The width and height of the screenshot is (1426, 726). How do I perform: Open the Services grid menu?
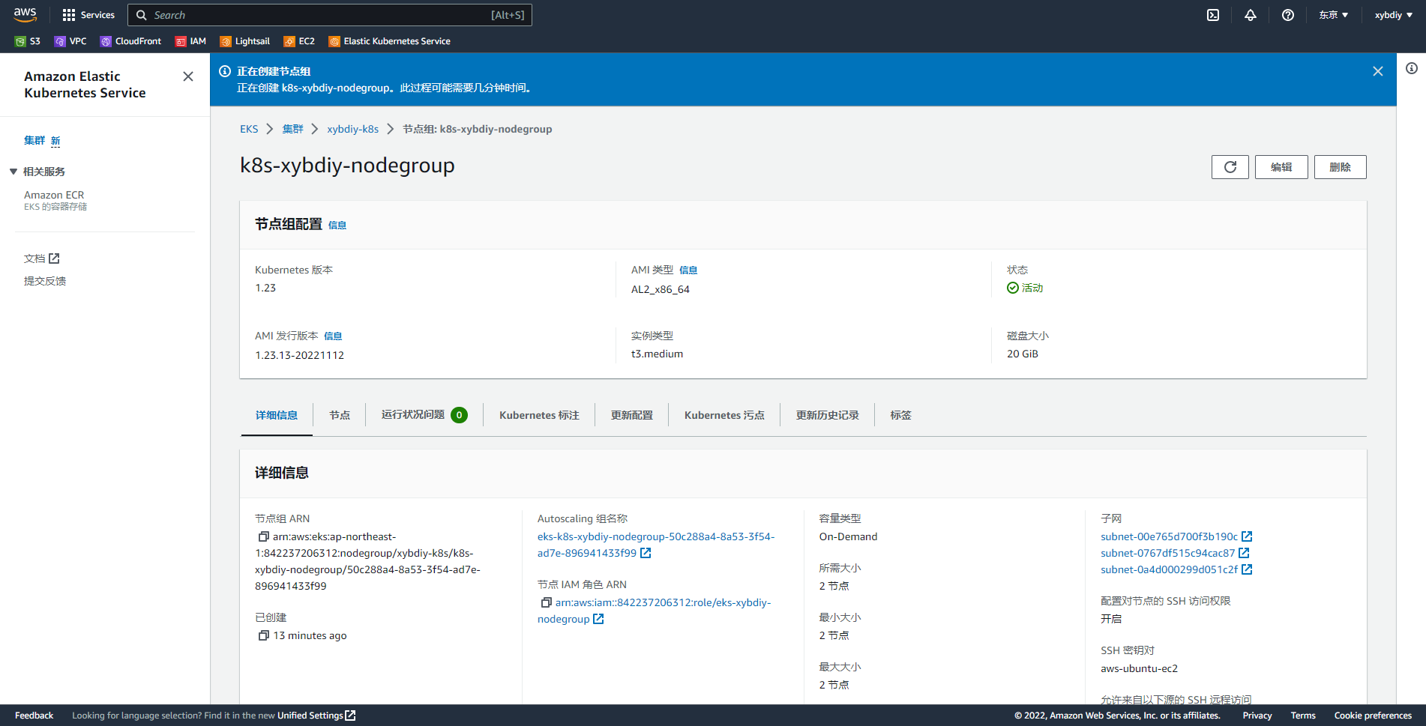(88, 15)
